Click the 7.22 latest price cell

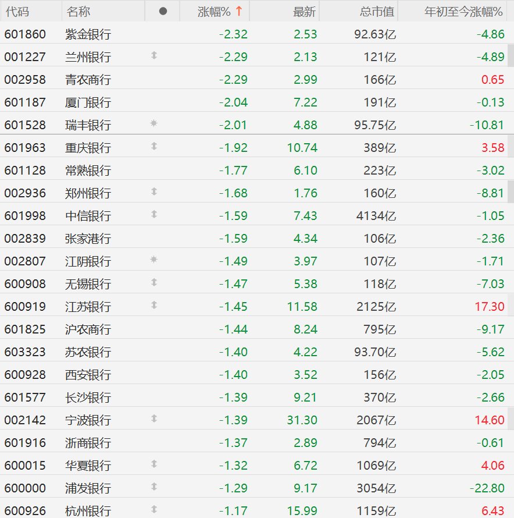click(x=305, y=102)
